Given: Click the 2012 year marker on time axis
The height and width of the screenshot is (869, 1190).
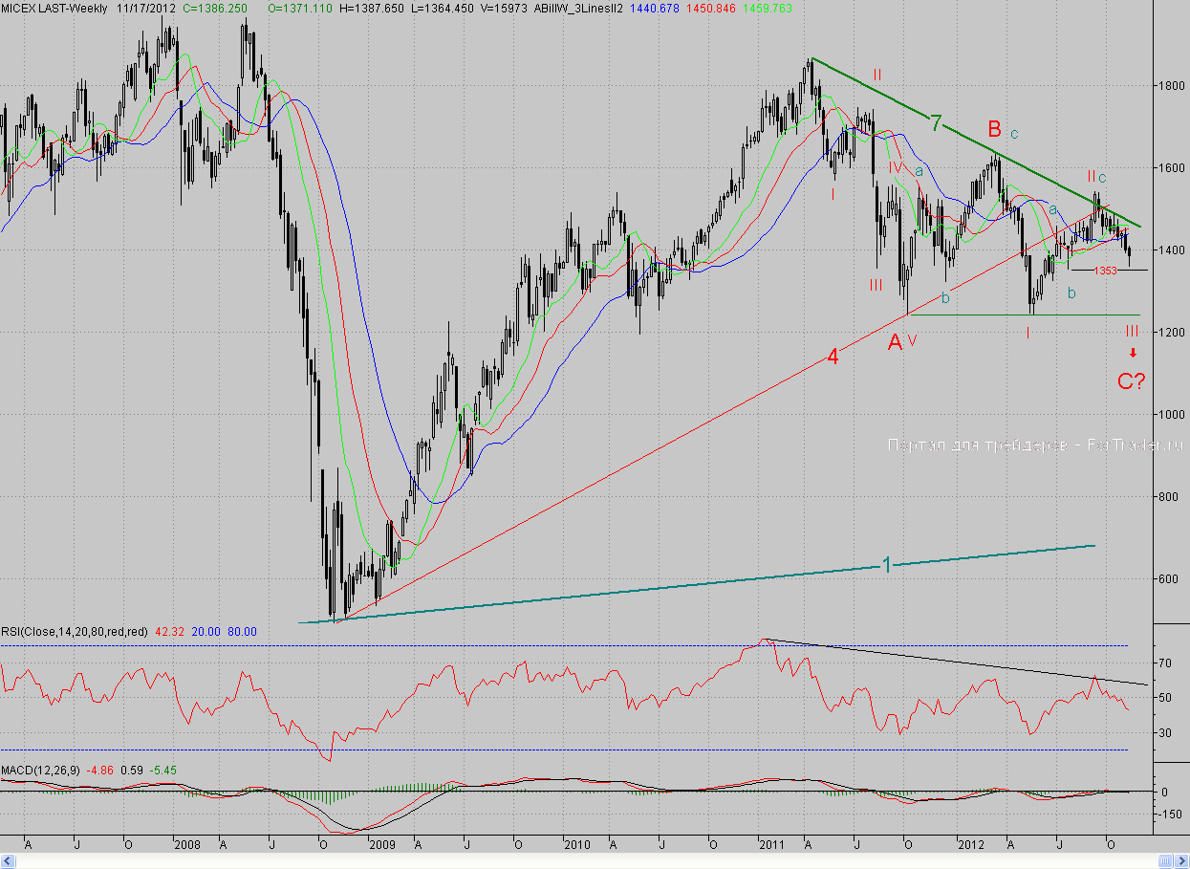Looking at the screenshot, I should click(x=971, y=845).
